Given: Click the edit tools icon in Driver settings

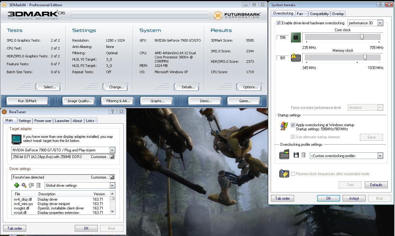Looking at the screenshot, I should coord(31,185).
